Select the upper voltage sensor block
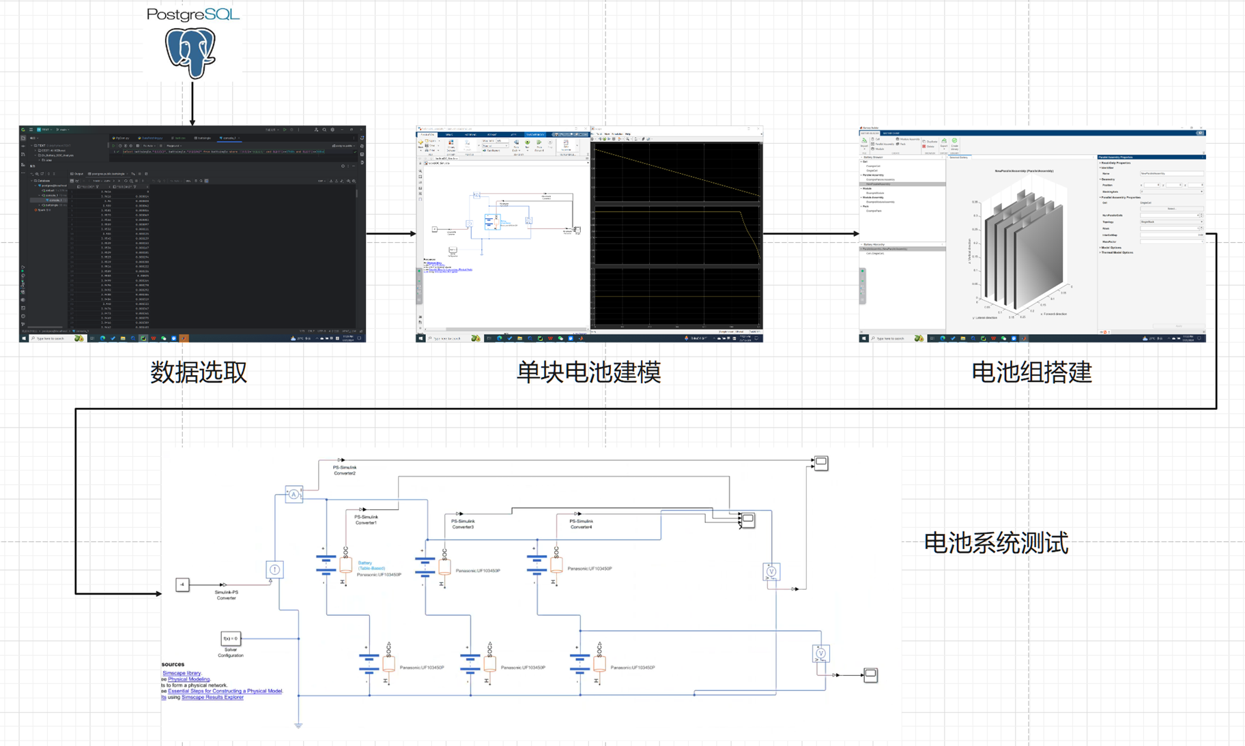This screenshot has width=1245, height=746. [x=771, y=571]
